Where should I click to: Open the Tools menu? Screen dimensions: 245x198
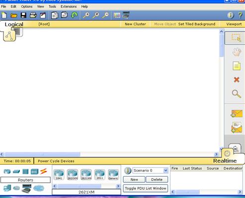click(52, 6)
